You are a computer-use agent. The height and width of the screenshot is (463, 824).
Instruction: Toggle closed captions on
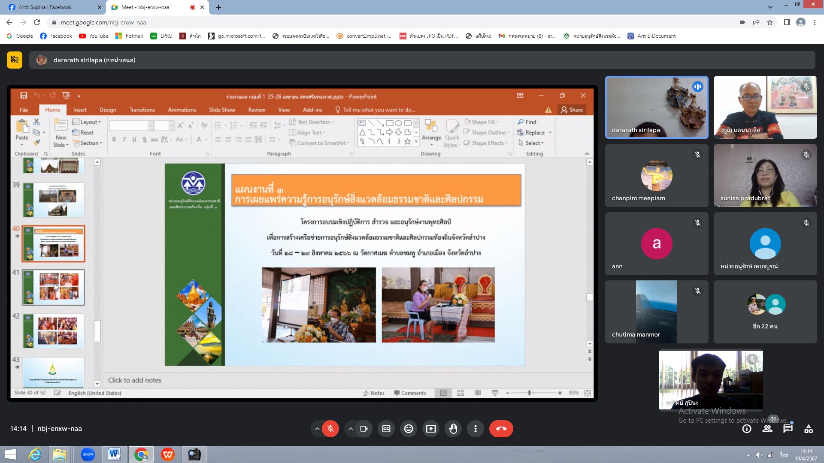pos(386,429)
